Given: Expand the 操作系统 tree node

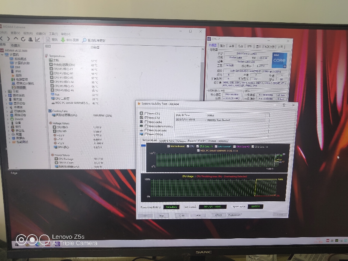Looking at the screenshot, I should (x=6, y=95).
